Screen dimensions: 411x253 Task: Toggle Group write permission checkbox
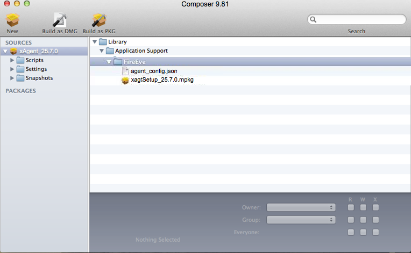(363, 220)
